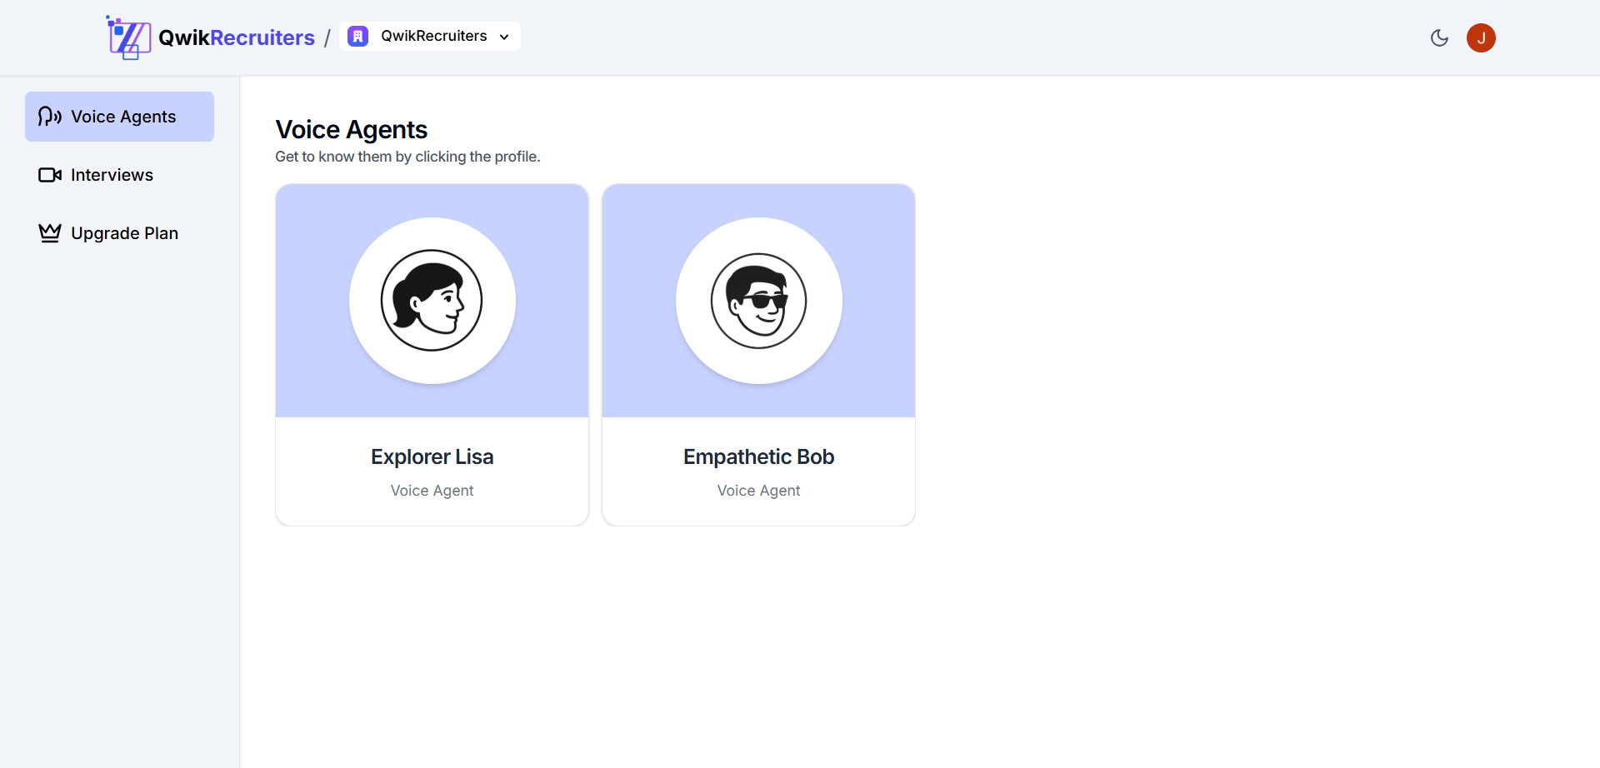Open the Explorer Lisa profile name
1600x768 pixels.
coord(432,456)
